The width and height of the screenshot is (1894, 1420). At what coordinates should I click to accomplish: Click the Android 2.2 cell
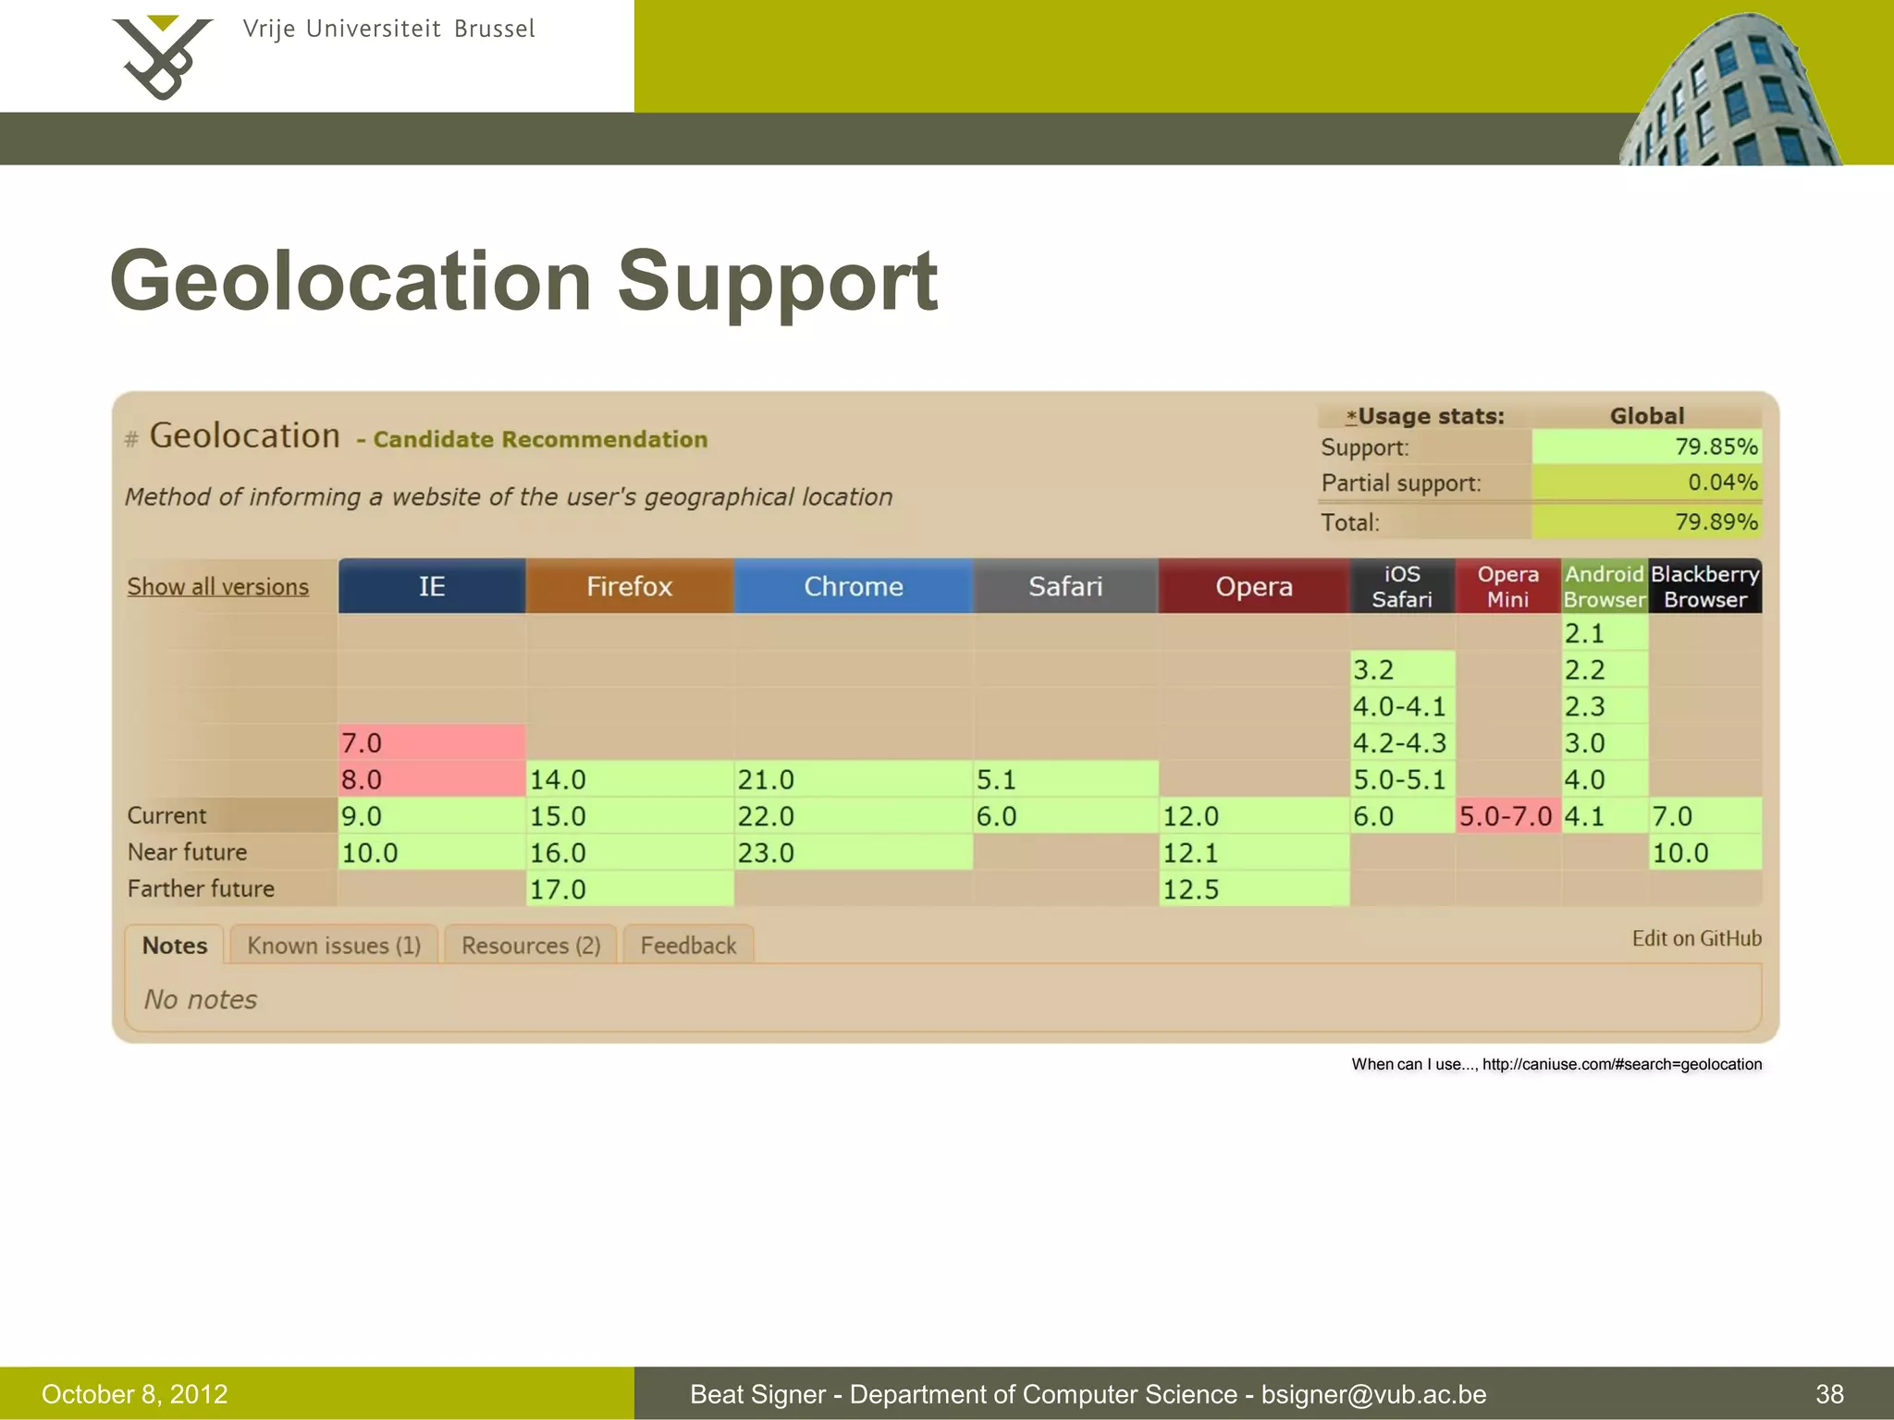coord(1605,669)
